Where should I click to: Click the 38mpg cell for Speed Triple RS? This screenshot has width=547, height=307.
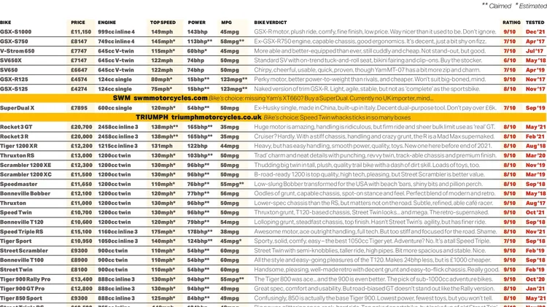click(x=230, y=231)
